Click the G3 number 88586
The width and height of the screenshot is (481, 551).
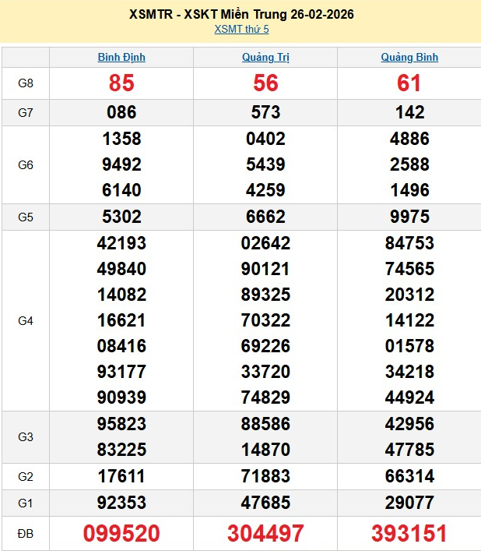tap(265, 424)
